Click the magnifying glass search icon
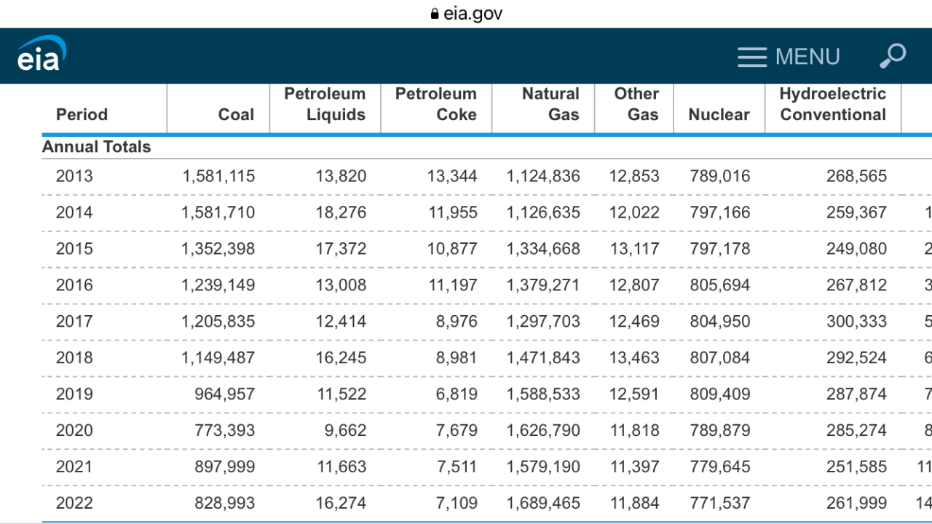The image size is (932, 524). [x=892, y=56]
